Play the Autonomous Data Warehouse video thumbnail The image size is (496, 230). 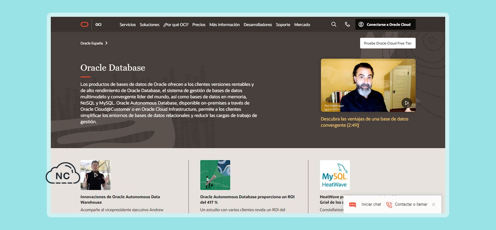coord(96,175)
